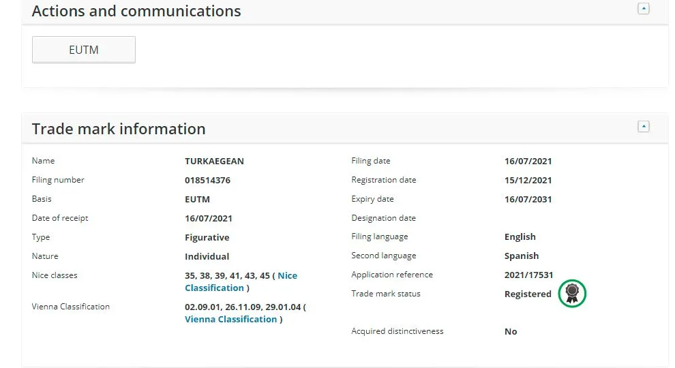The width and height of the screenshot is (675, 368).
Task: Open the Nice Classification link
Action: pos(241,281)
